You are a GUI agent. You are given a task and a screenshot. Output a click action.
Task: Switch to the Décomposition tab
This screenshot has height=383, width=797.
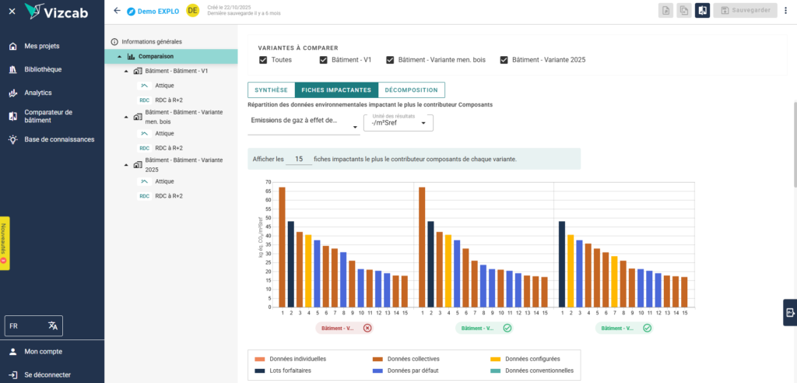point(411,90)
